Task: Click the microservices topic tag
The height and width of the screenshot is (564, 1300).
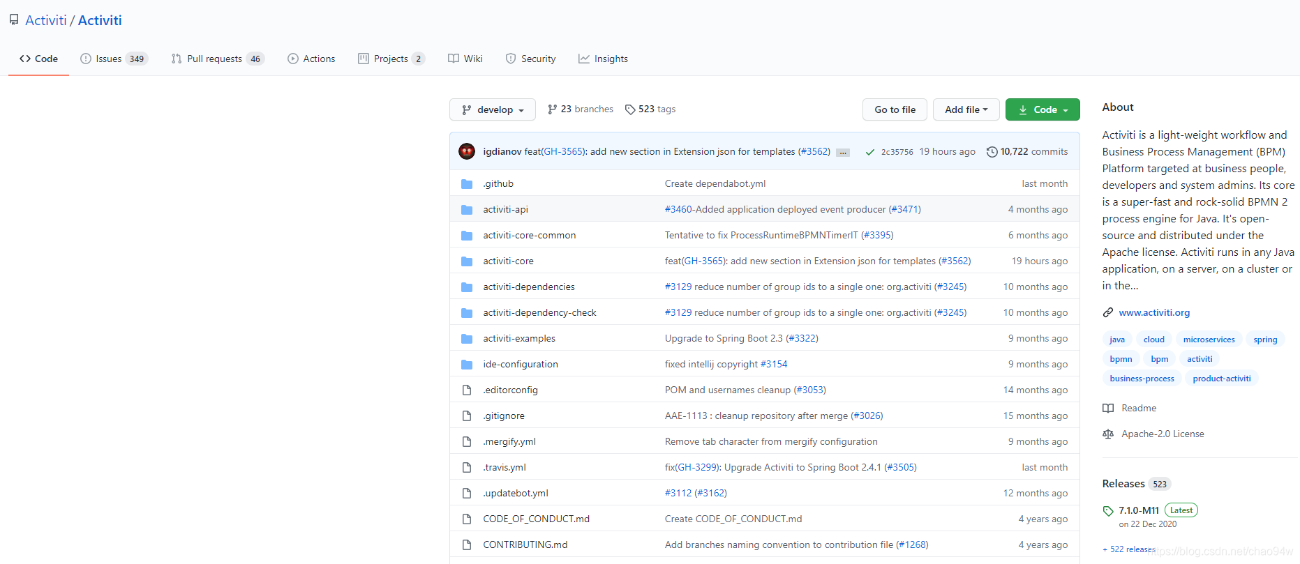Action: click(1209, 340)
